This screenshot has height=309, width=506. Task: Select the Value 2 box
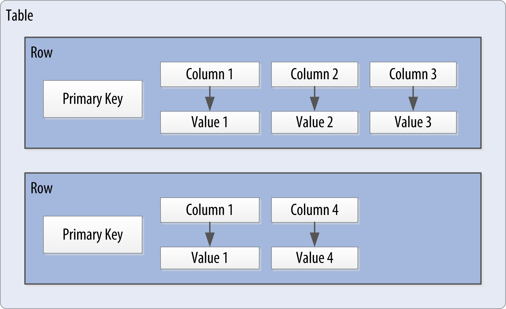click(x=315, y=122)
